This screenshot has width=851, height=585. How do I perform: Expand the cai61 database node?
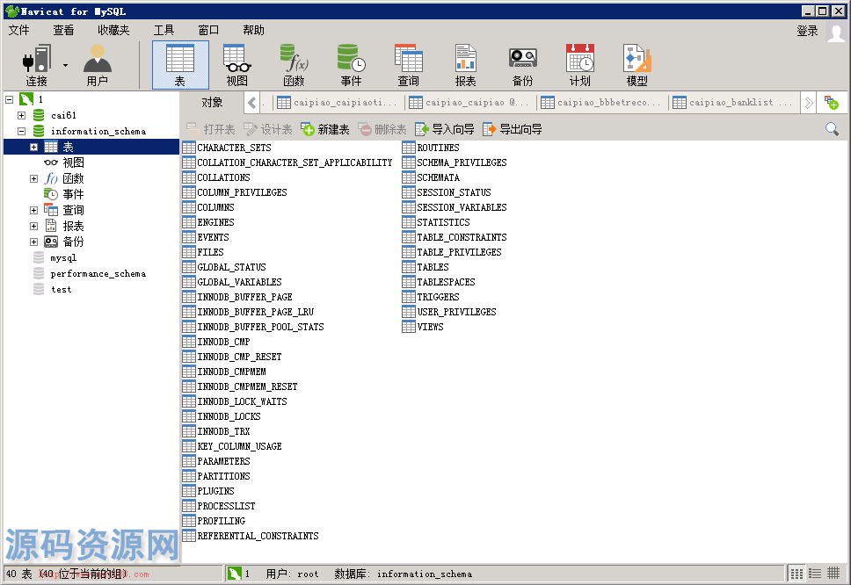tap(21, 115)
